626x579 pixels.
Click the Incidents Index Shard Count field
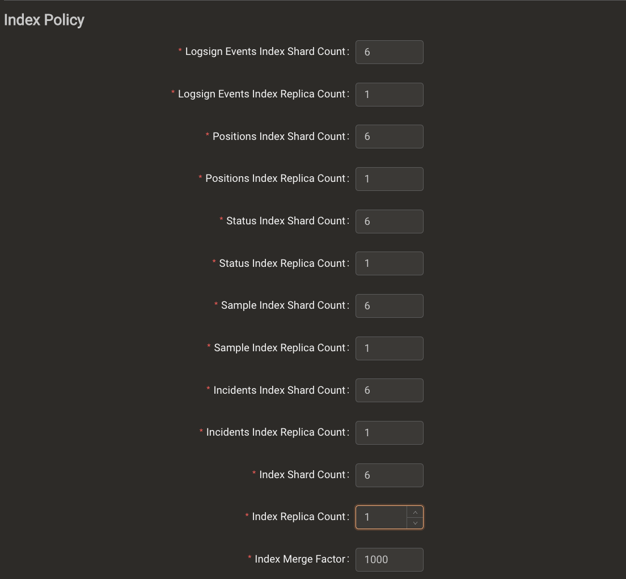(389, 390)
